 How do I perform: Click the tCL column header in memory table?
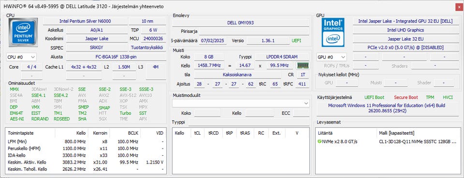pos(197,133)
